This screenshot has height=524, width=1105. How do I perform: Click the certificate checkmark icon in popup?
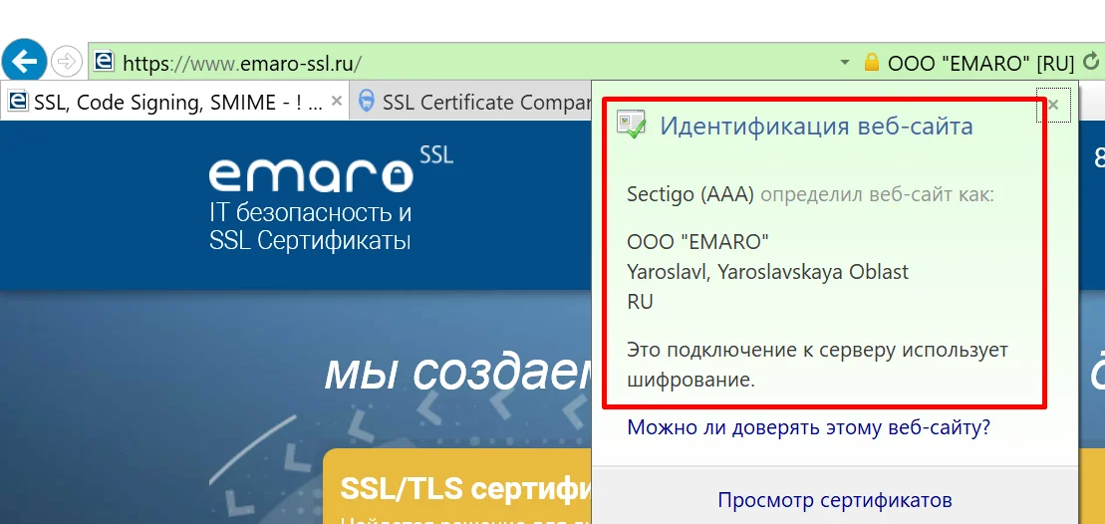(631, 124)
